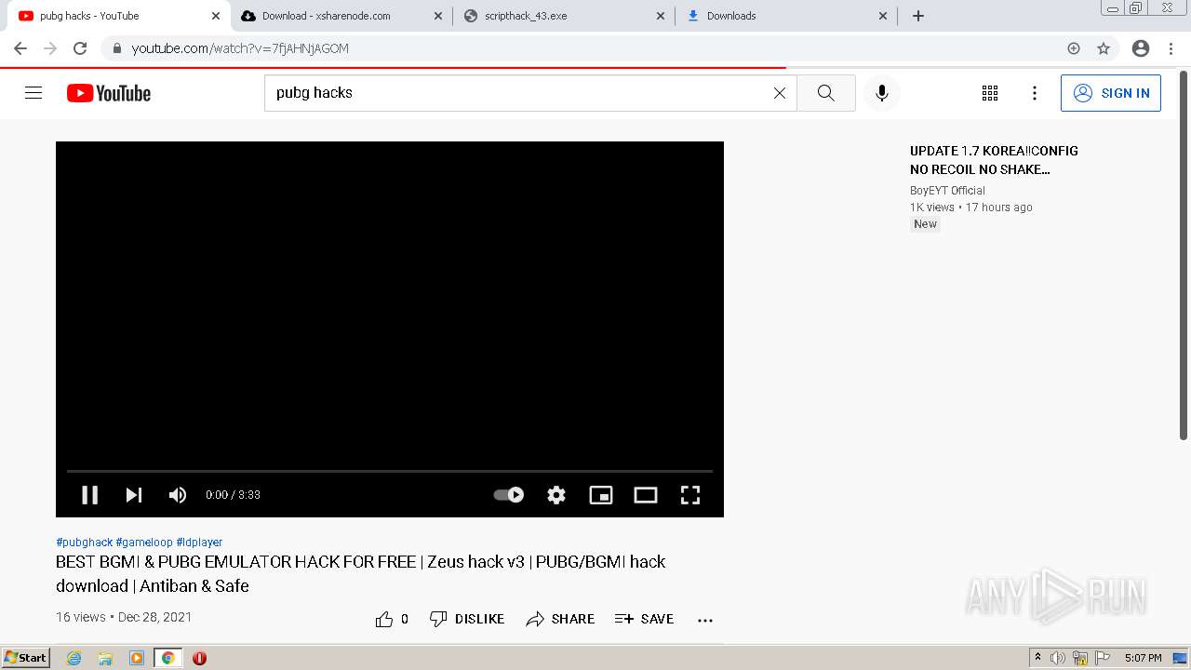The image size is (1191, 670).
Task: Show hidden system tray icons
Action: pos(1037,658)
